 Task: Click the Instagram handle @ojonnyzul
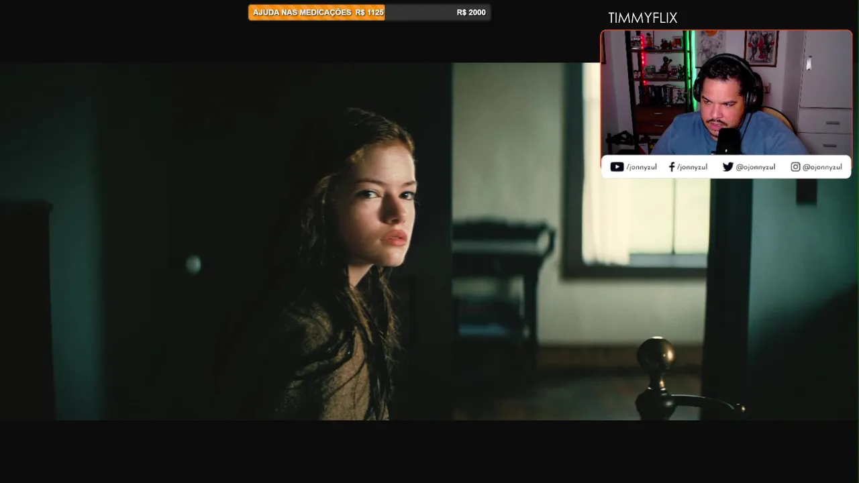[822, 167]
